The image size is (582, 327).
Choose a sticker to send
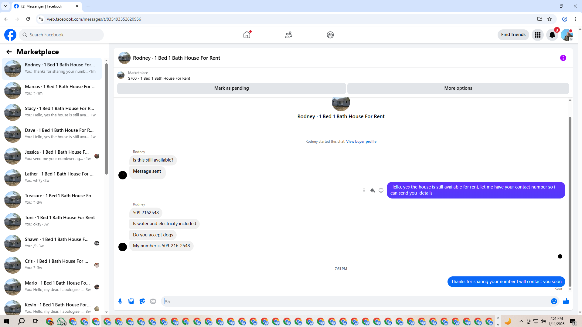(142, 301)
